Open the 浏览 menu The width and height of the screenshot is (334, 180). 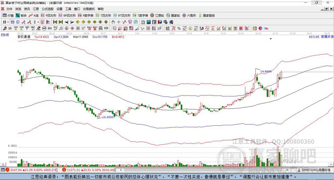(x=18, y=9)
